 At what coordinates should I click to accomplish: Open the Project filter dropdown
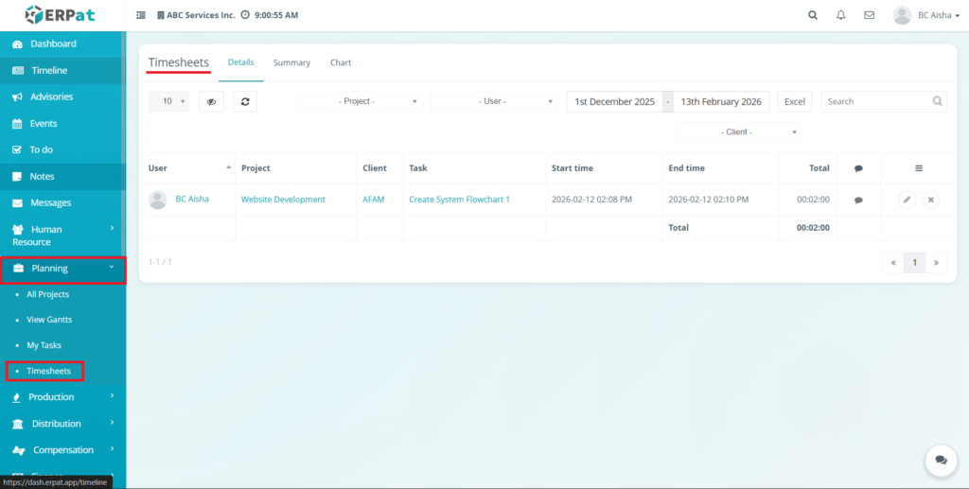360,101
